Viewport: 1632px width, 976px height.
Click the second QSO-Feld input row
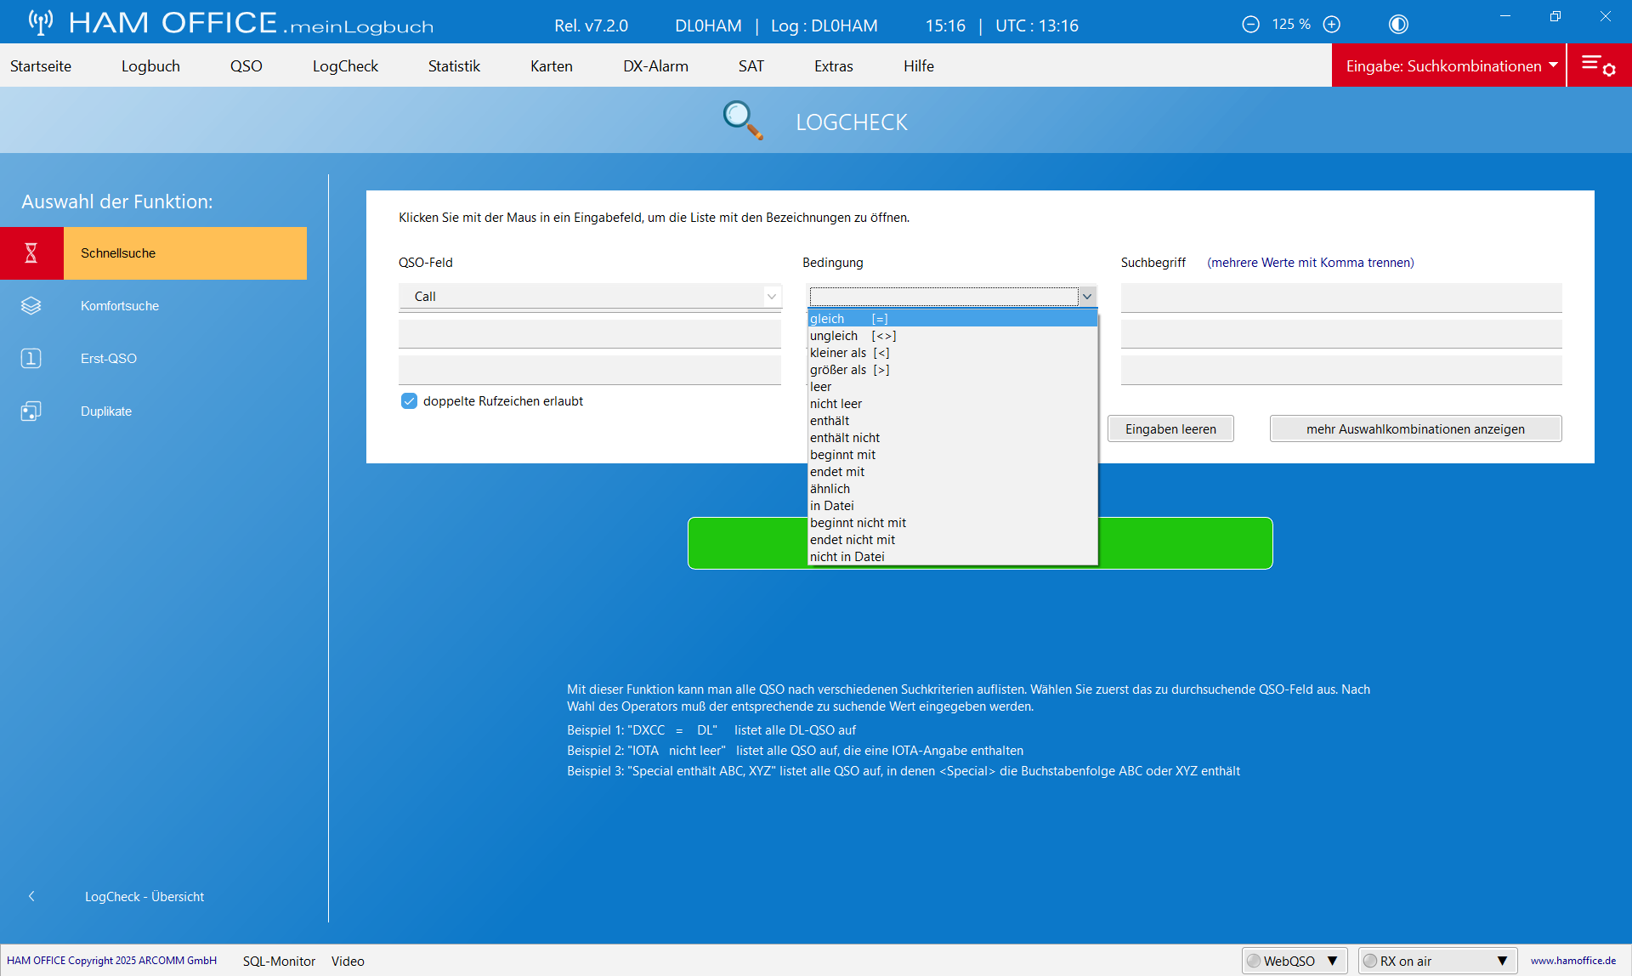click(x=590, y=333)
